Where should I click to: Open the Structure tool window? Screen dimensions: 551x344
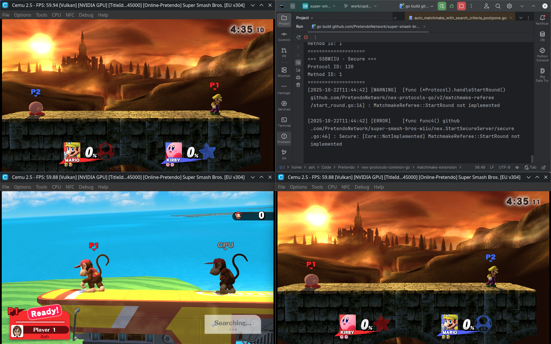coord(284,72)
